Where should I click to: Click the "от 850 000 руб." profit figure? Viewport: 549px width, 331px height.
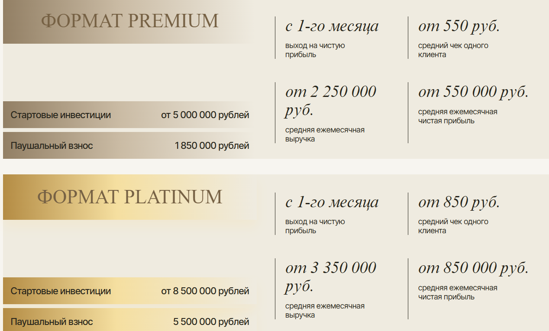coord(473,268)
